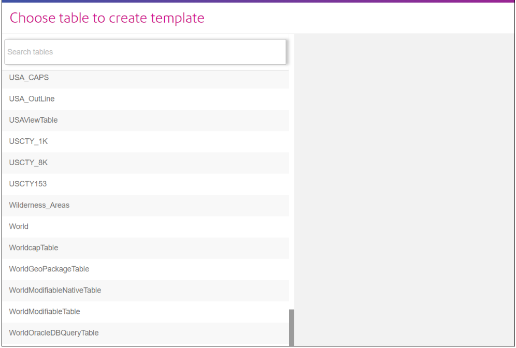Open USCTY_8K in the list

click(28, 163)
